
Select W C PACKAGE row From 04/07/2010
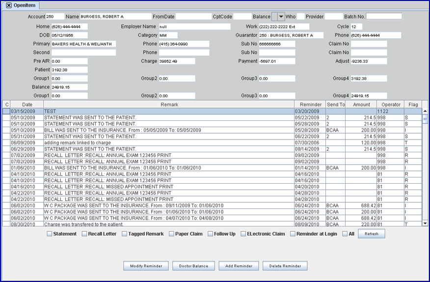click(212, 218)
